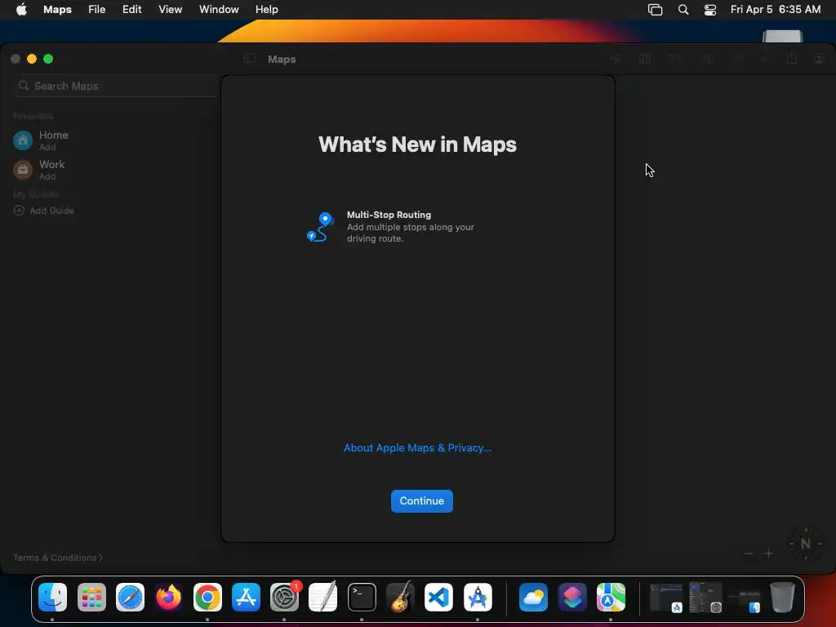Launch Firefox from the Dock

pyautogui.click(x=168, y=597)
